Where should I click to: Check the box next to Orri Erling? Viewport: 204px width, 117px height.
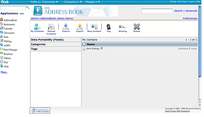coord(84,49)
